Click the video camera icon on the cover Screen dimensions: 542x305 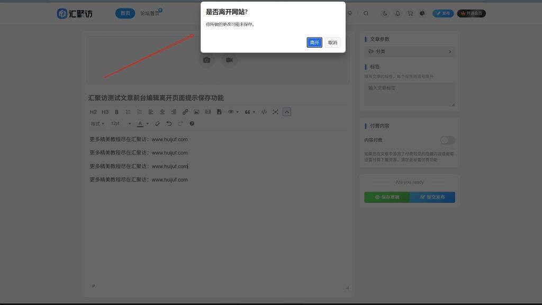point(229,60)
